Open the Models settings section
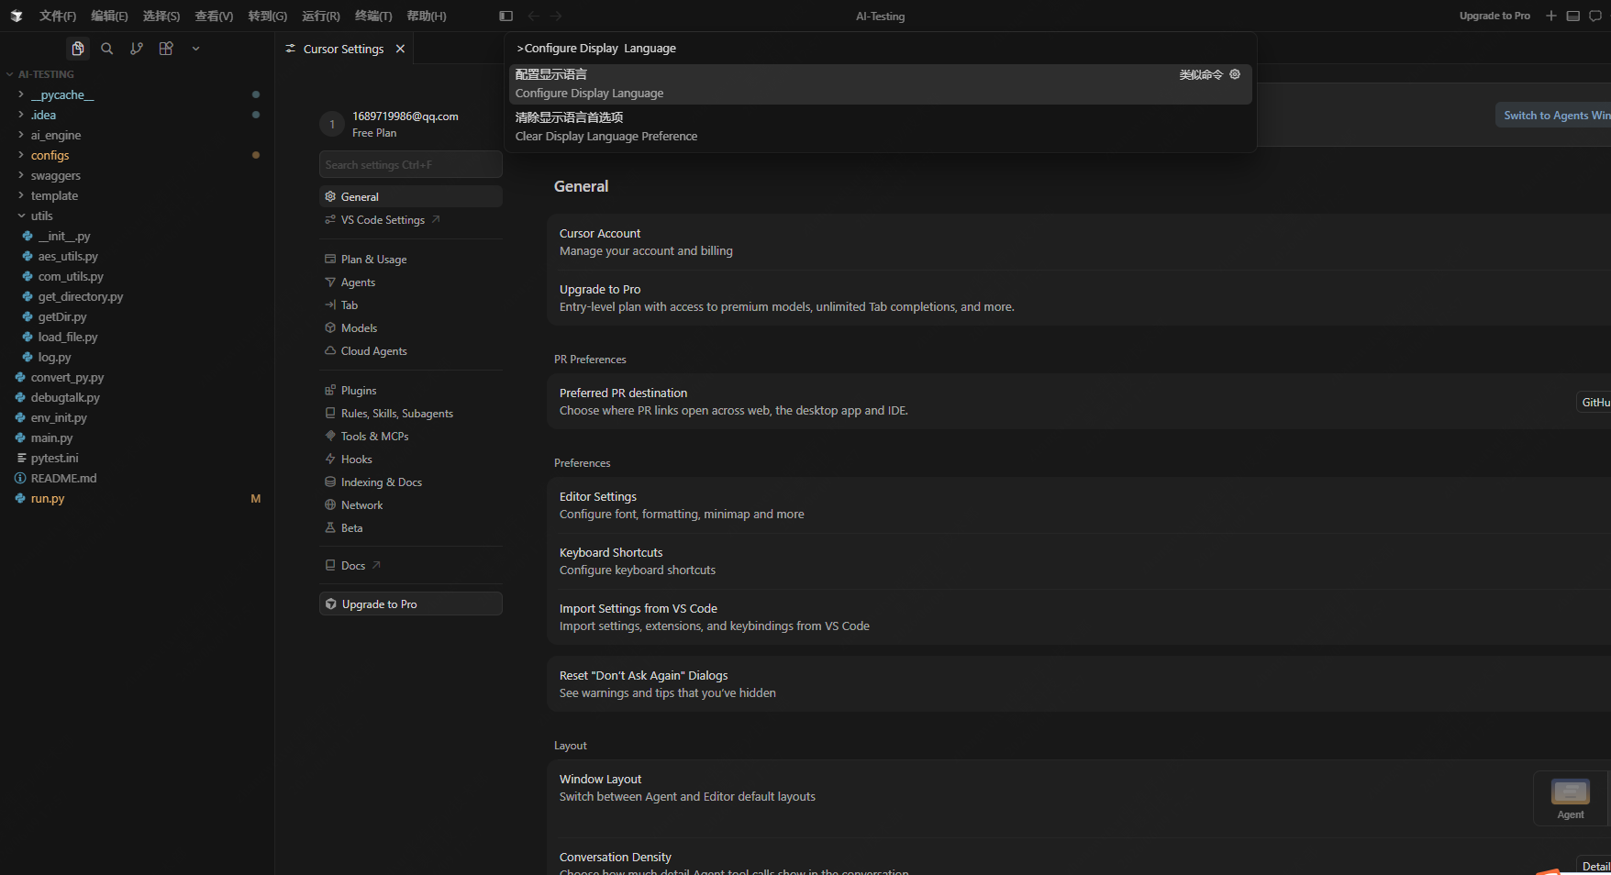1611x875 pixels. click(x=411, y=328)
